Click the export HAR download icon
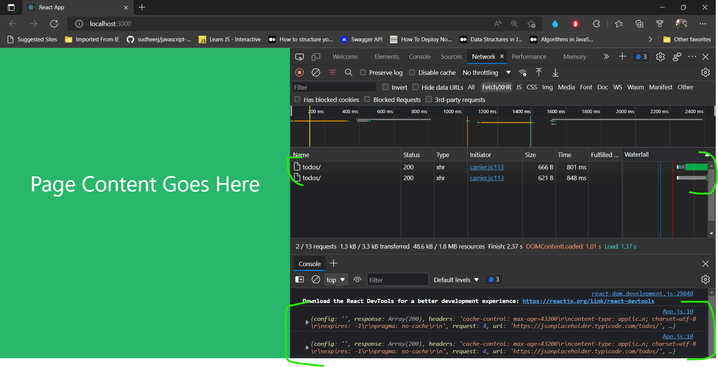The image size is (718, 367). click(555, 73)
